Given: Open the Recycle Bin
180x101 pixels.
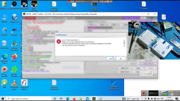Looking at the screenshot, I should pos(4,45).
